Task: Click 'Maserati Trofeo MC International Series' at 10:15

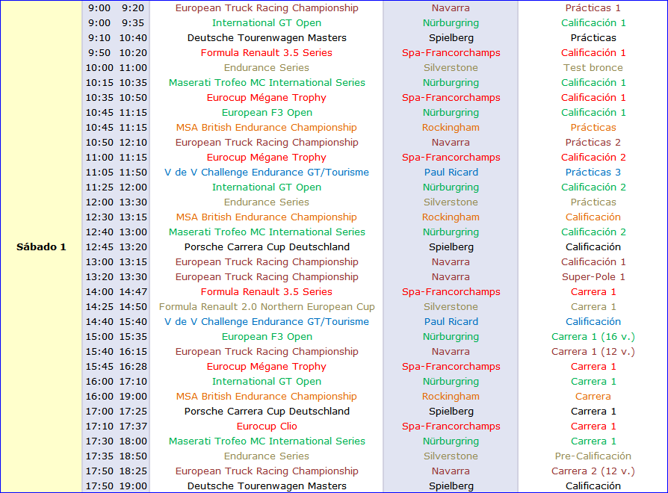Action: point(267,83)
